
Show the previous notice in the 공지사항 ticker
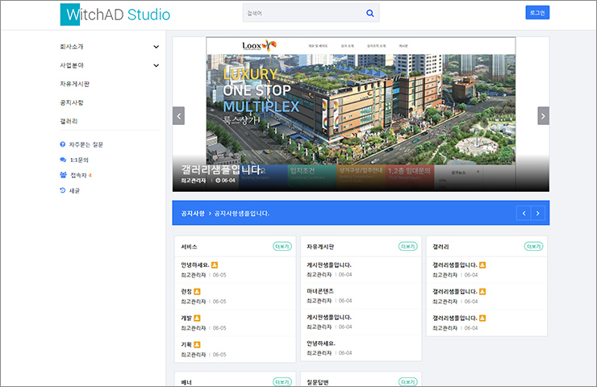tap(524, 213)
